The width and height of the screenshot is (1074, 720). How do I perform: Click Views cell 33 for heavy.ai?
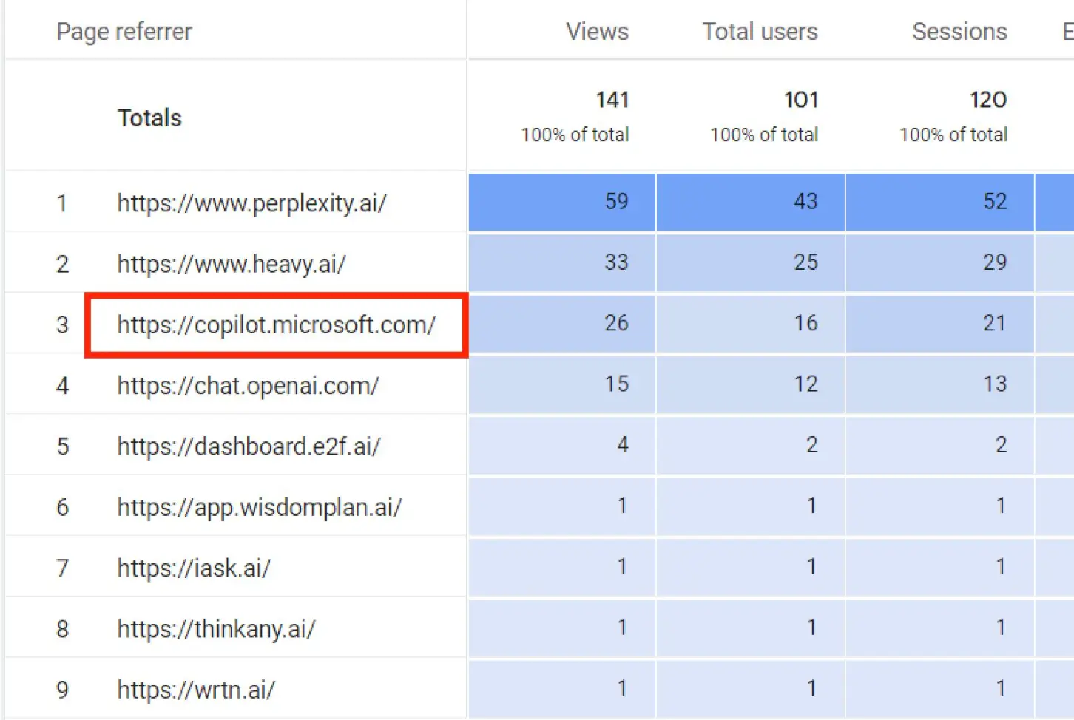[562, 262]
